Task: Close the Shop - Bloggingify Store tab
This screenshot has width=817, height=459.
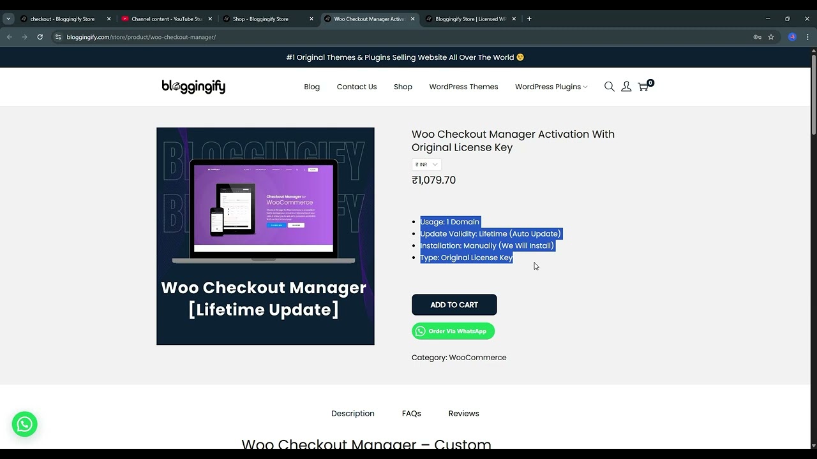Action: [311, 18]
